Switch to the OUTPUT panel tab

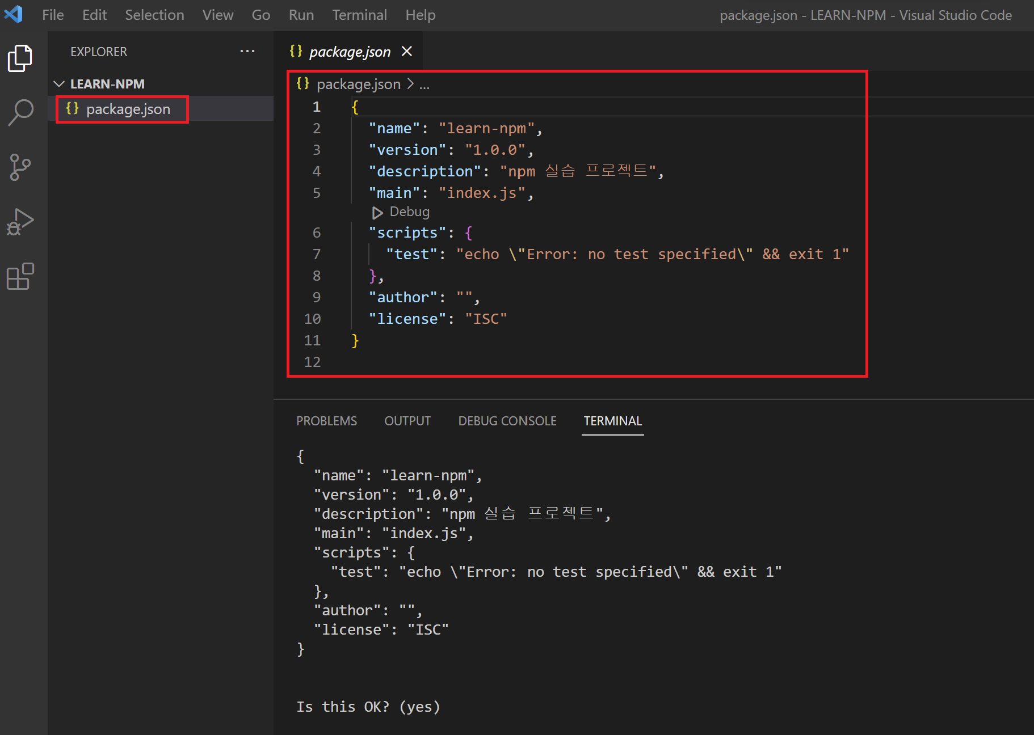pos(407,421)
